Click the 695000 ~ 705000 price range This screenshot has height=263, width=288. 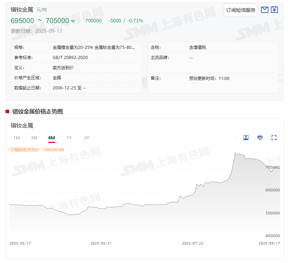[40, 21]
